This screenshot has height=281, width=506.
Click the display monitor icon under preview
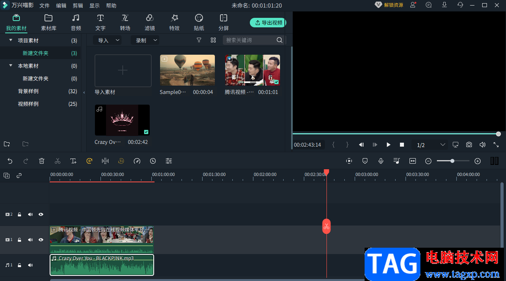(x=456, y=145)
